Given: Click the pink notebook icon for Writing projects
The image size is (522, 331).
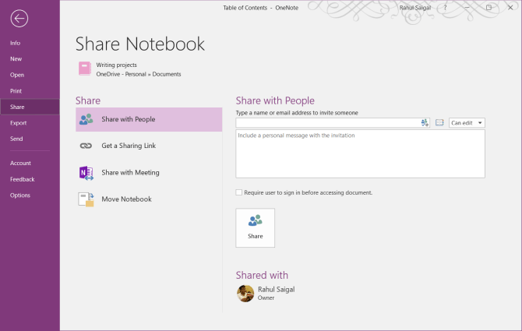Looking at the screenshot, I should click(84, 69).
